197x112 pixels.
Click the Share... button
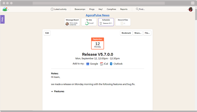click(x=138, y=33)
